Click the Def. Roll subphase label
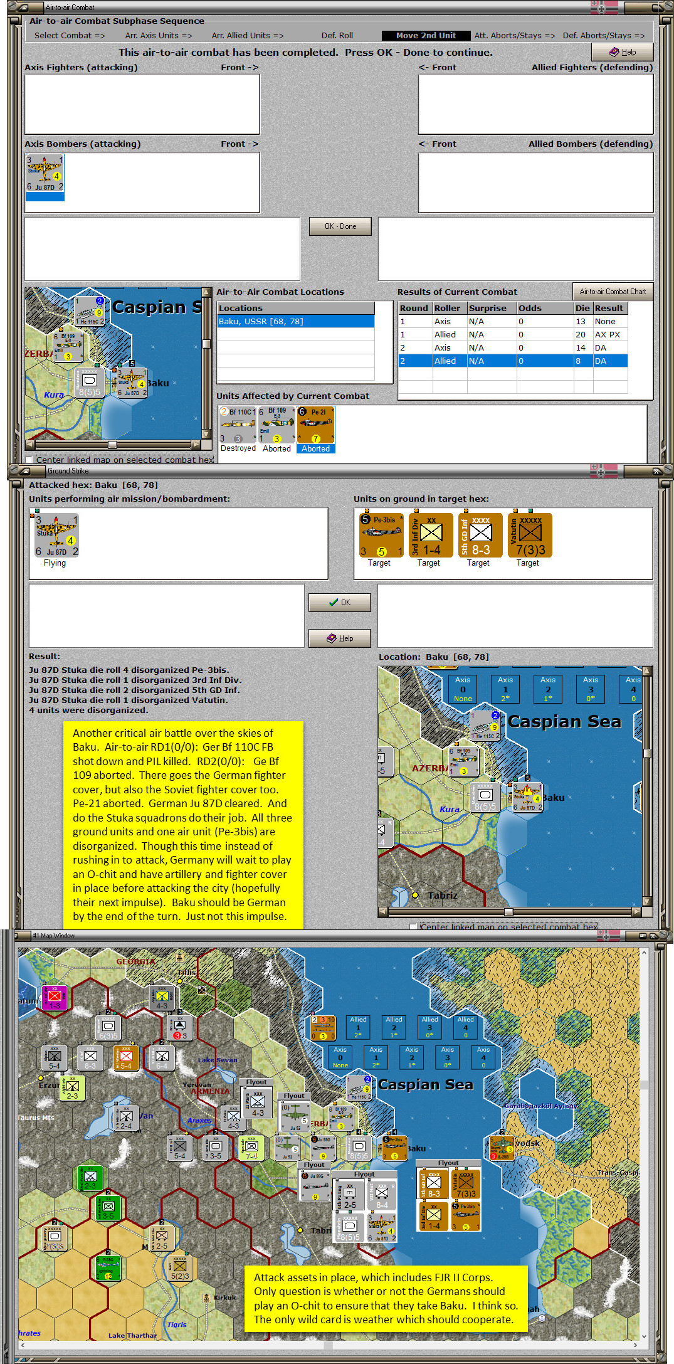The height and width of the screenshot is (1364, 674). click(337, 35)
